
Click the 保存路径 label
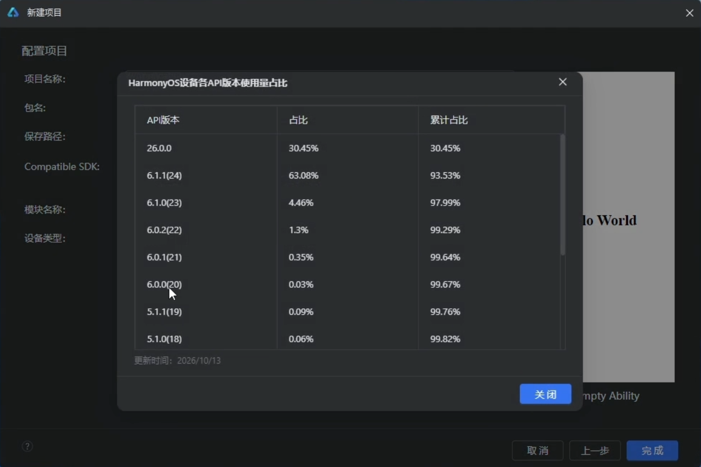pyautogui.click(x=45, y=137)
